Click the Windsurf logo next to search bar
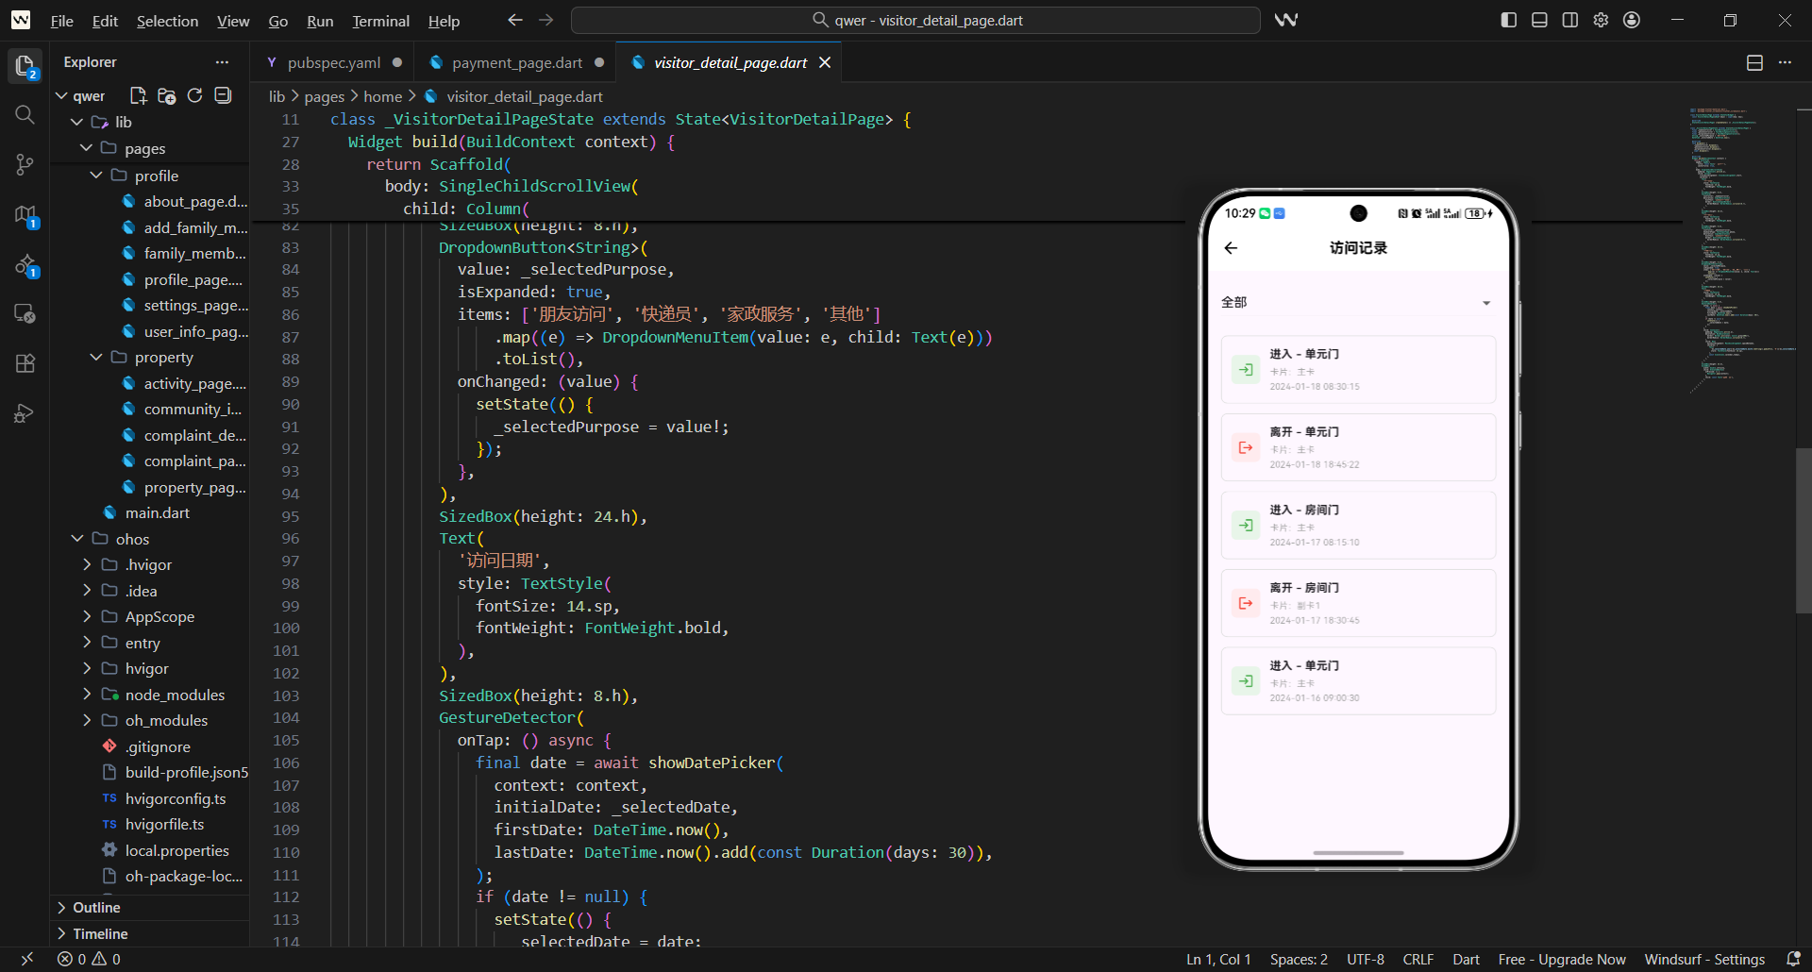 pyautogui.click(x=1286, y=20)
